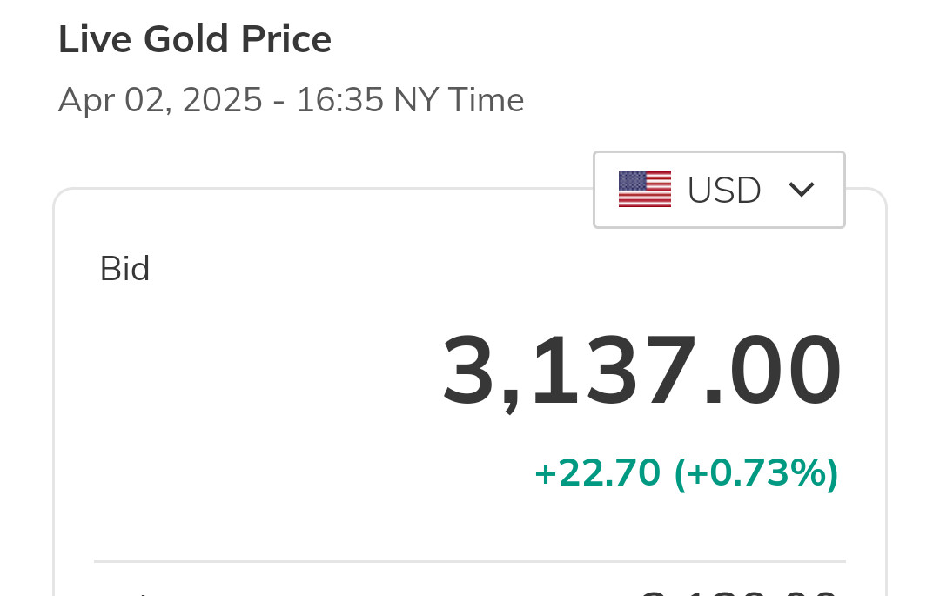Click the divider line below the change
940x596 pixels.
point(470,562)
